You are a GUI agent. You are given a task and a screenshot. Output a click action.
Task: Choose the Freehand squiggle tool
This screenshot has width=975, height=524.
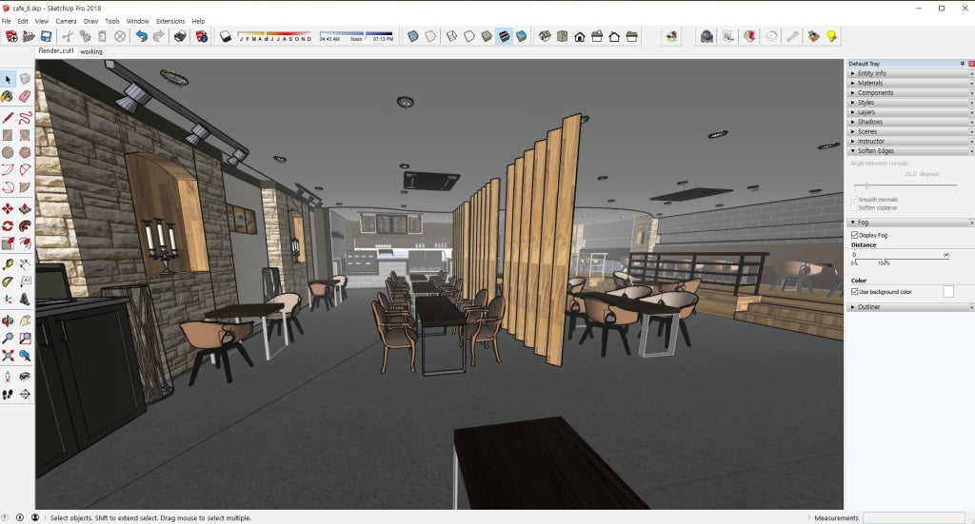pyautogui.click(x=25, y=117)
